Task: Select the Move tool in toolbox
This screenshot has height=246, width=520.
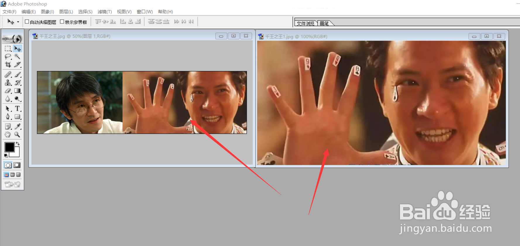Action: (x=18, y=48)
